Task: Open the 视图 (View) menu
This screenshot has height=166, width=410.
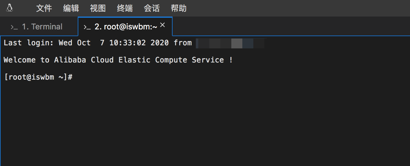Action: pyautogui.click(x=98, y=8)
